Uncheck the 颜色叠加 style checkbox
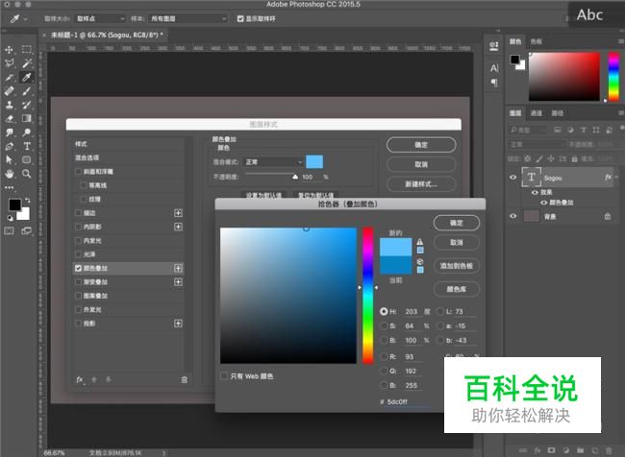Image resolution: width=625 pixels, height=457 pixels. click(x=78, y=268)
